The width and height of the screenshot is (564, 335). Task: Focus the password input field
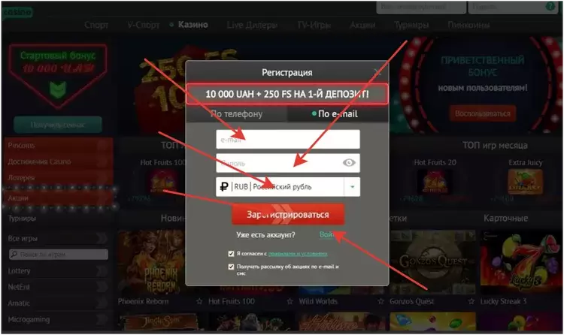point(279,163)
